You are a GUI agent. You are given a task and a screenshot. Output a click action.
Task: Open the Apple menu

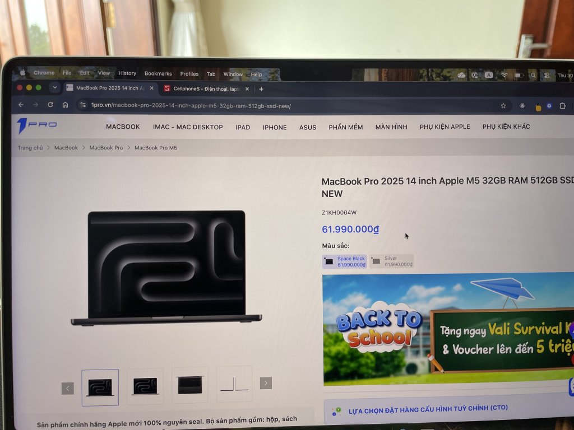point(22,72)
